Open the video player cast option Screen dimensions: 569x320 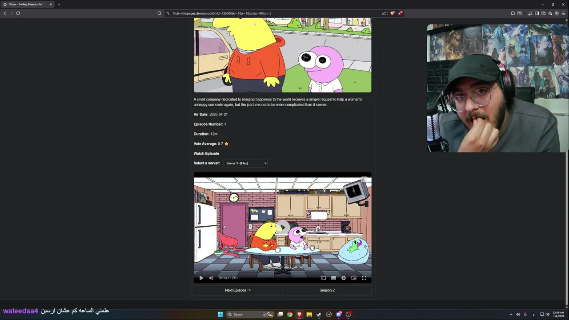(x=323, y=278)
